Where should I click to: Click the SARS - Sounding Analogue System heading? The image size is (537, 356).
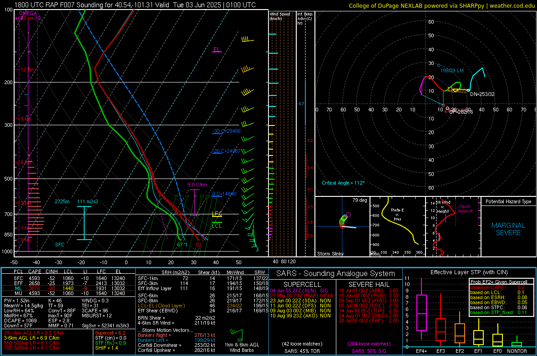point(335,274)
